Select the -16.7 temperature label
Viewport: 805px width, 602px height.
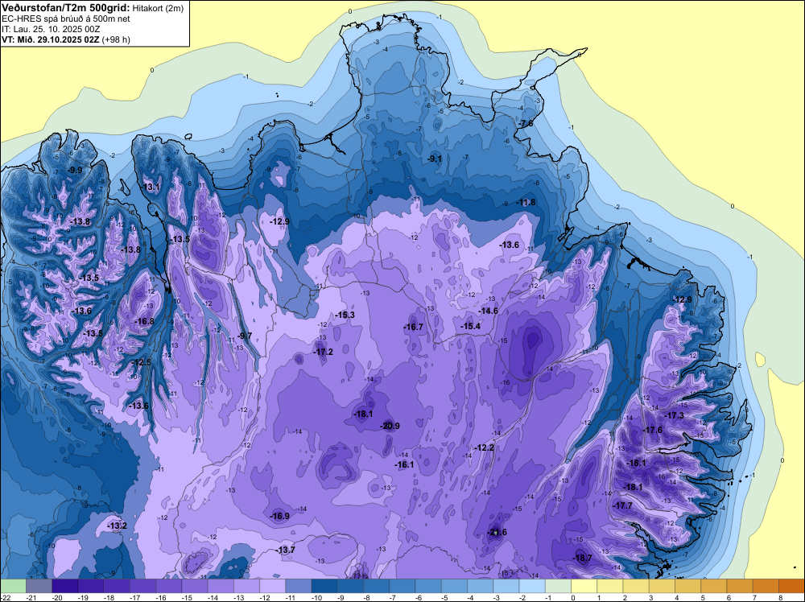[413, 327]
